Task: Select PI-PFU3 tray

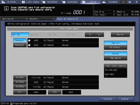Action: 20,87
